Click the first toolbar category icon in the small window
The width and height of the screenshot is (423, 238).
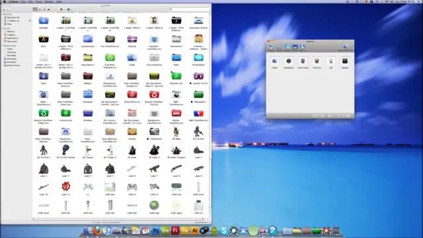(271, 47)
